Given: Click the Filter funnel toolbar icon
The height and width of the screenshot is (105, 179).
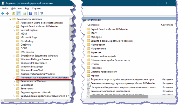Looking at the screenshot, I should [x=42, y=14].
